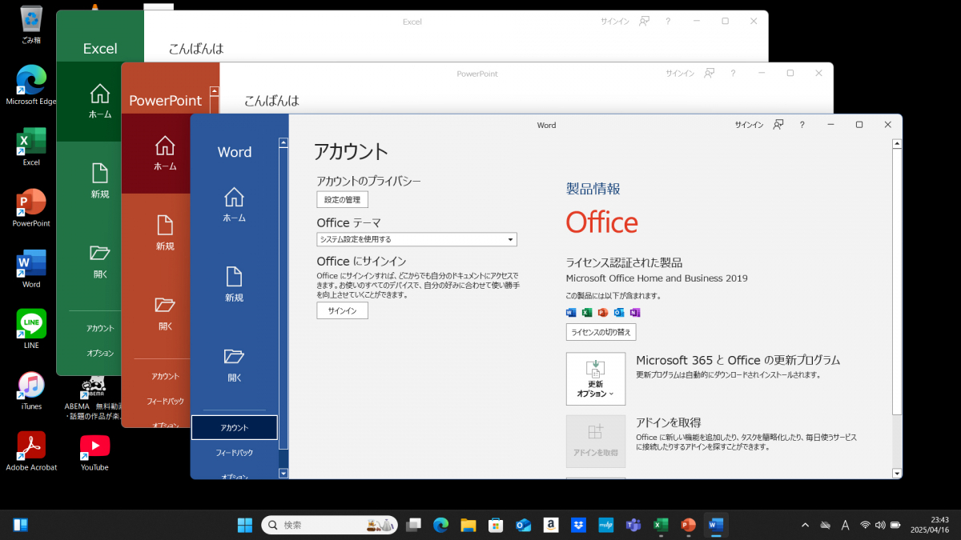Image resolution: width=961 pixels, height=540 pixels.
Task: Click the サインイン button under Office にサインイン
Action: click(x=343, y=310)
